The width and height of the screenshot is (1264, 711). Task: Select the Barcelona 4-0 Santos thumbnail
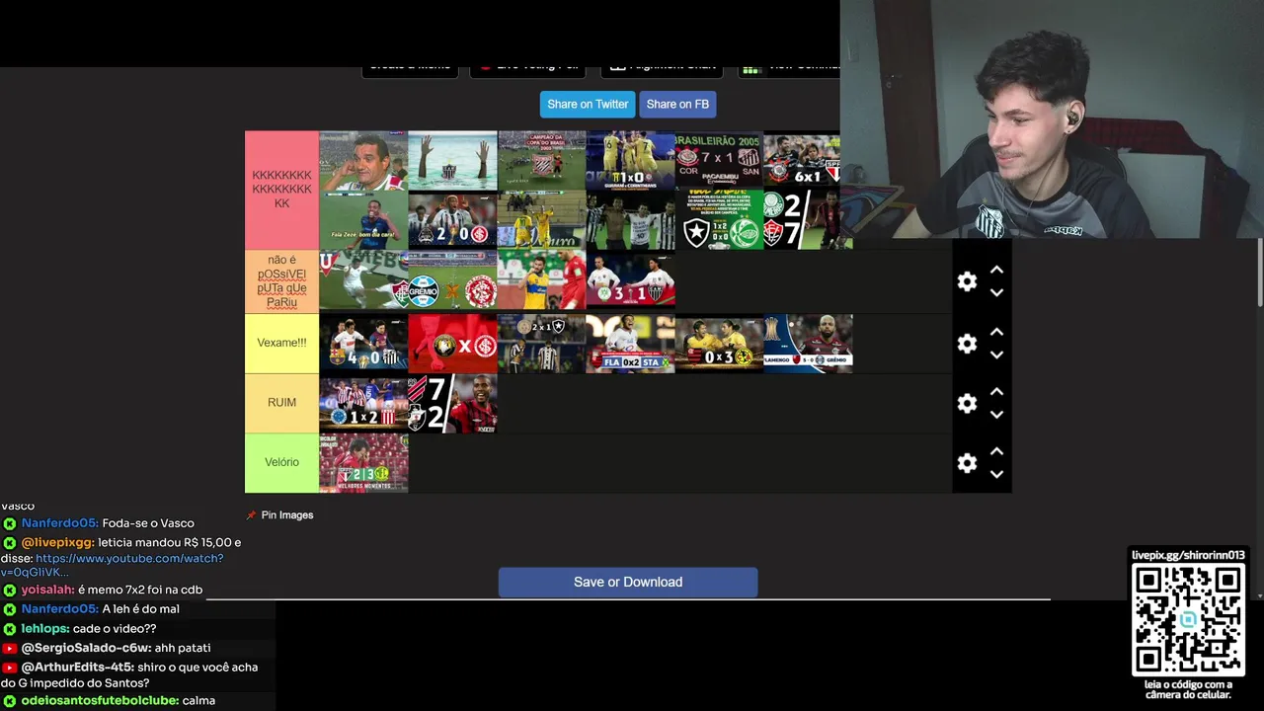pos(363,344)
